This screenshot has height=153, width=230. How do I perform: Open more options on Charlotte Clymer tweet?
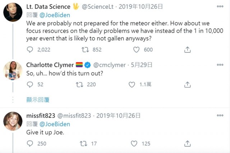[x=220, y=65]
